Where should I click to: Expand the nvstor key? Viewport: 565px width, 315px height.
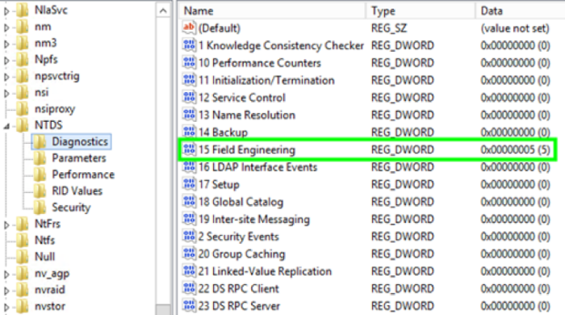(x=6, y=307)
